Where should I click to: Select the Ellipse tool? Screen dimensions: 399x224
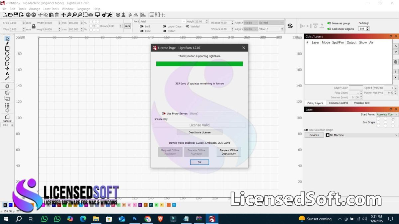point(7,53)
